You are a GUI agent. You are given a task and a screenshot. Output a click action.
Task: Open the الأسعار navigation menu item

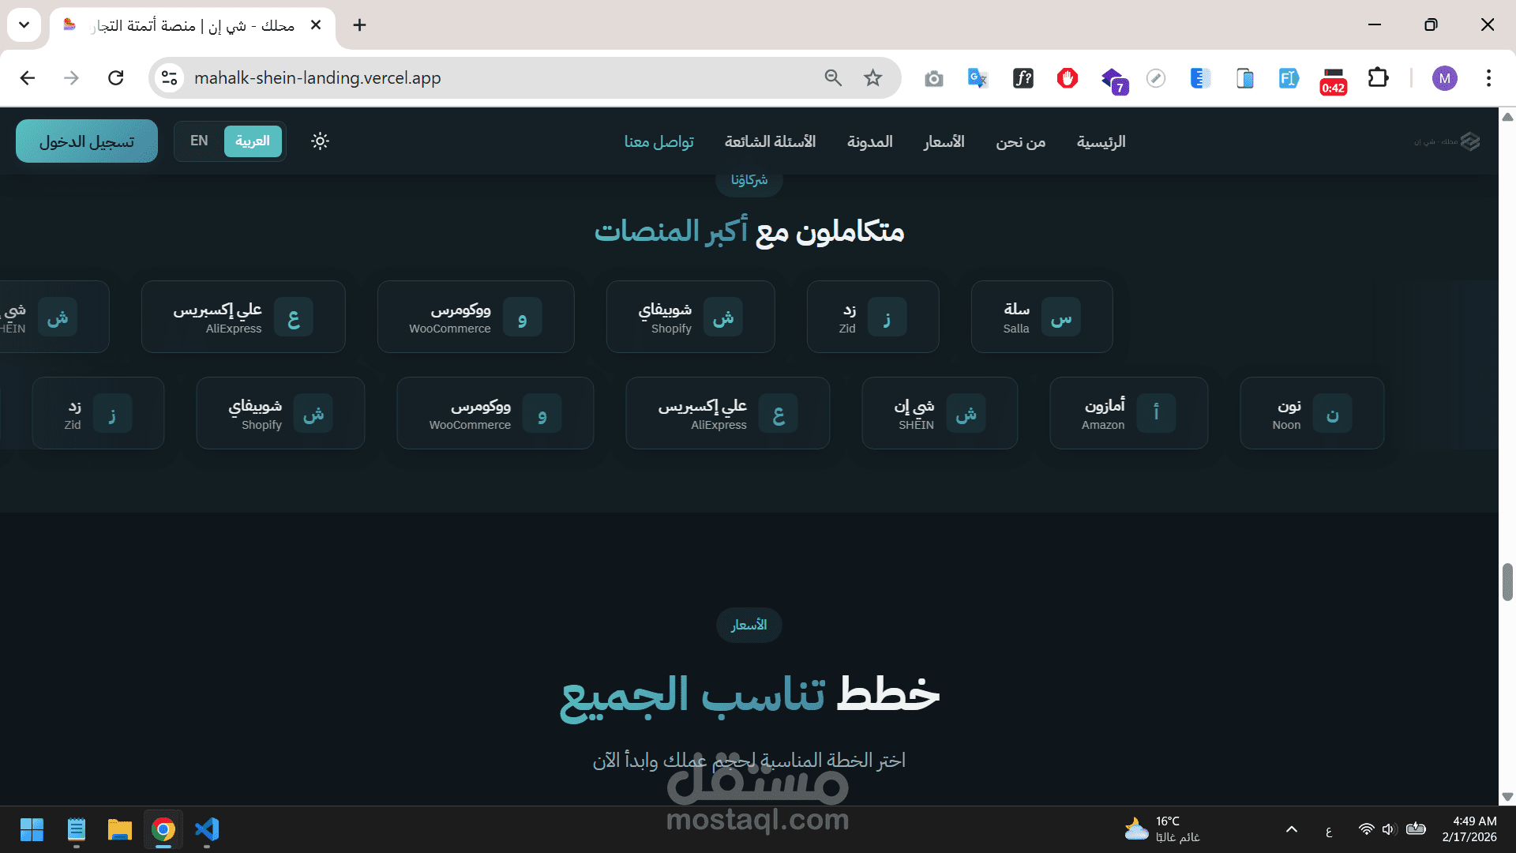[x=944, y=142]
